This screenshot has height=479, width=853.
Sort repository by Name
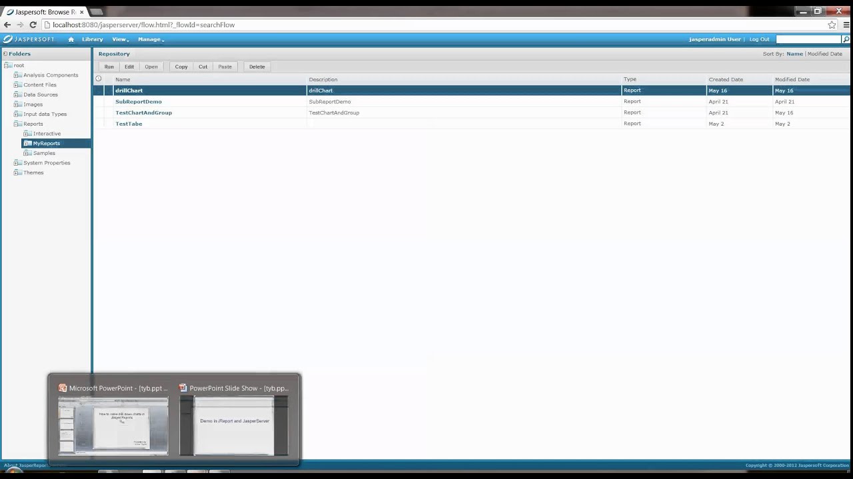pyautogui.click(x=794, y=54)
